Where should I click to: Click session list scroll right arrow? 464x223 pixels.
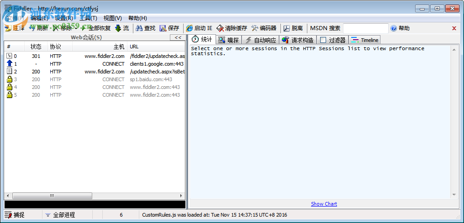coord(181,196)
